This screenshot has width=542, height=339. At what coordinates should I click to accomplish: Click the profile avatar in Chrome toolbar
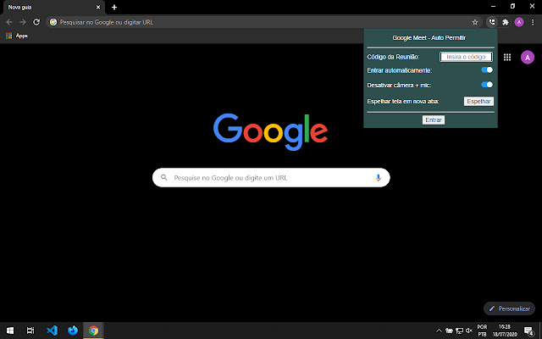click(519, 22)
